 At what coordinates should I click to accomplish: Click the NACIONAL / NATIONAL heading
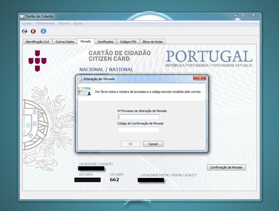coord(106,70)
